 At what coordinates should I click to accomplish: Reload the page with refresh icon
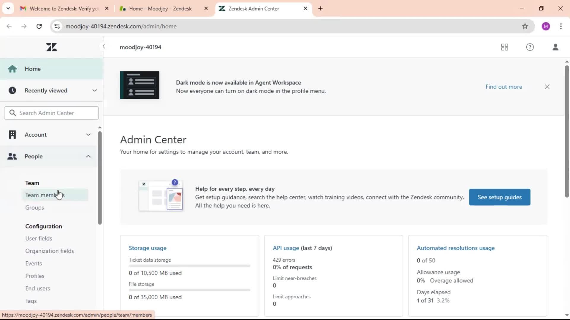point(39,26)
